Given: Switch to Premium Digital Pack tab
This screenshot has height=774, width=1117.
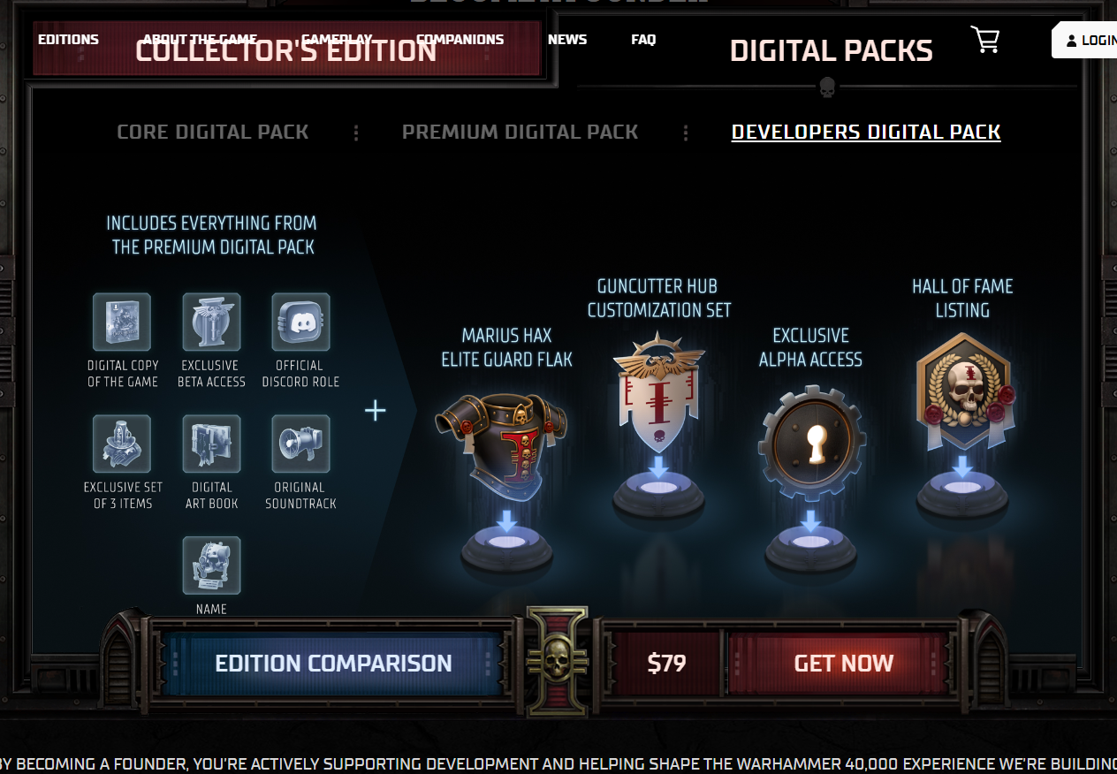Looking at the screenshot, I should 520,133.
